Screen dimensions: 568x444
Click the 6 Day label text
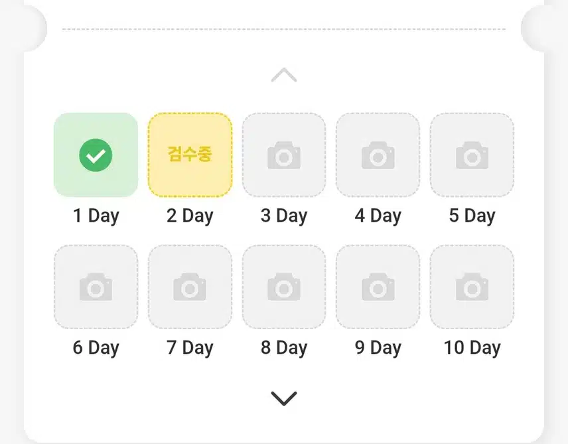96,348
